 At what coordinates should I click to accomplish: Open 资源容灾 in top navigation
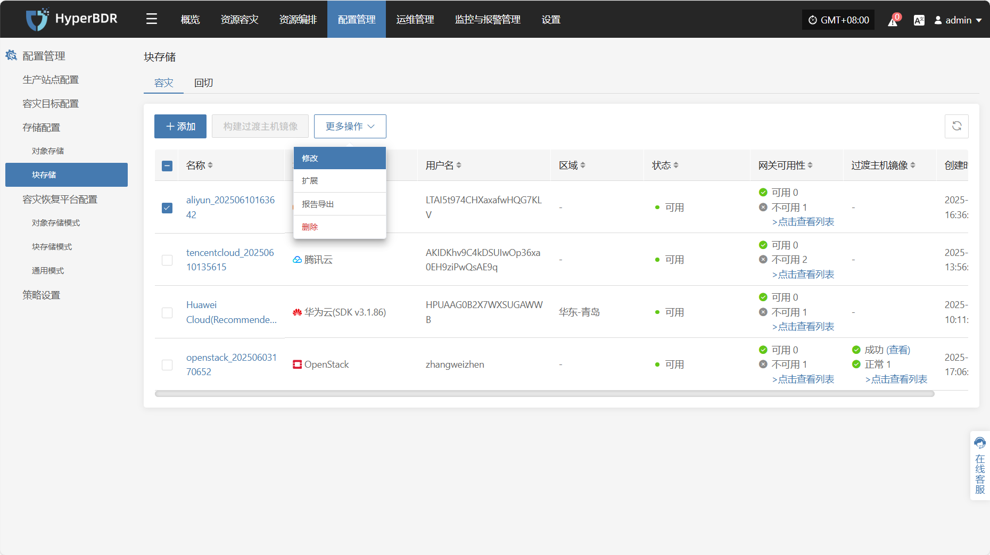pos(240,20)
